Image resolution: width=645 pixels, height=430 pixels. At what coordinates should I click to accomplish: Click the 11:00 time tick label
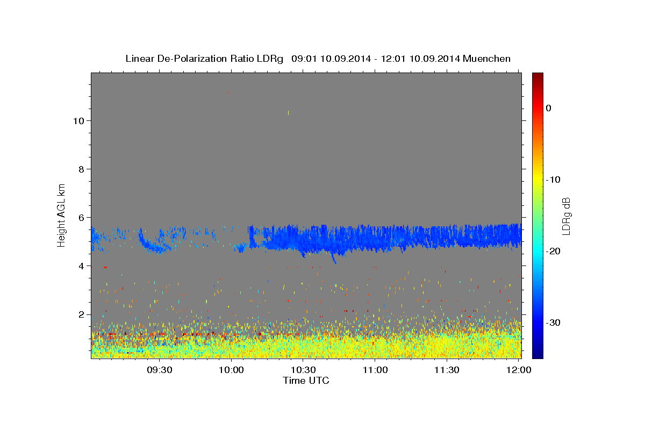click(x=375, y=370)
